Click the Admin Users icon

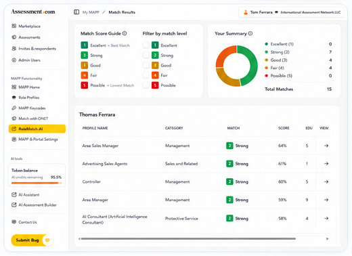point(14,60)
